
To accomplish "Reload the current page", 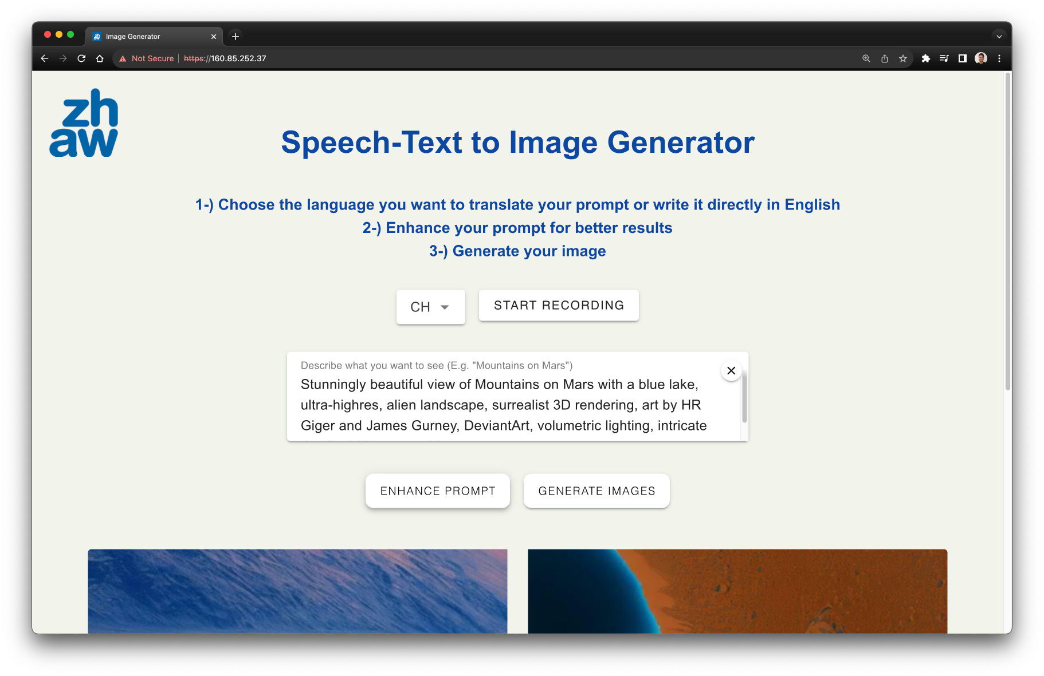I will click(x=81, y=58).
